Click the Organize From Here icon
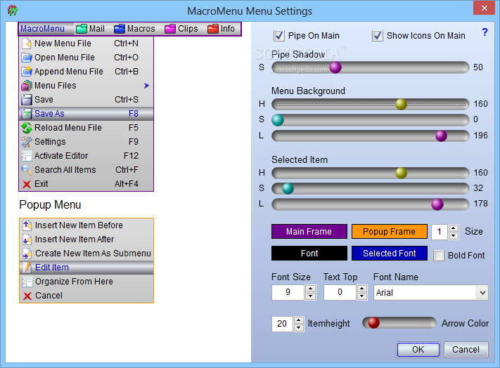This screenshot has width=500, height=368. (27, 282)
